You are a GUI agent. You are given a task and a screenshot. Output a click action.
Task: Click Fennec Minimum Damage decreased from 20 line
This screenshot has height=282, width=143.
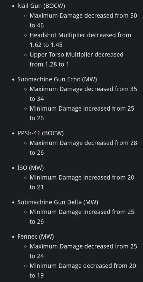(83, 270)
